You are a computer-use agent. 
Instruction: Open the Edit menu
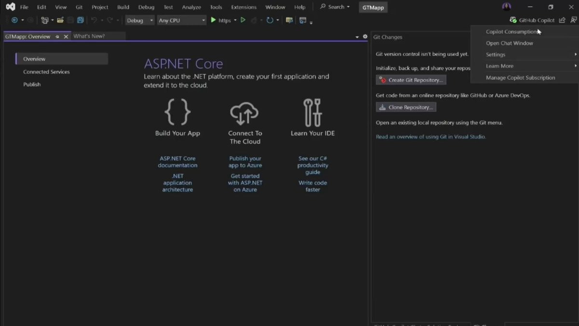42,7
